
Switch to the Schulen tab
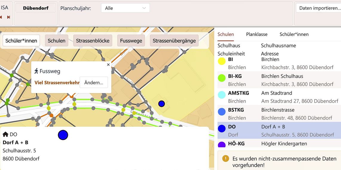(226, 34)
